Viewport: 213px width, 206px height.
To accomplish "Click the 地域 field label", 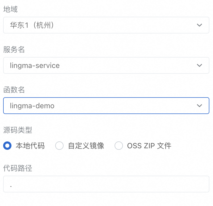I will 10,10.
